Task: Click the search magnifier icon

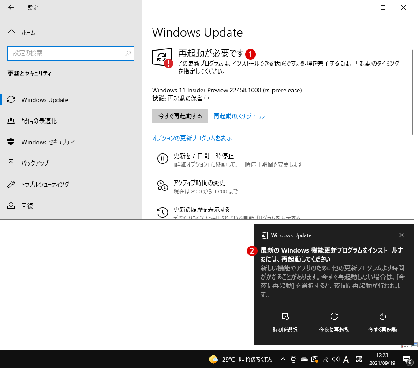Action: coord(128,53)
